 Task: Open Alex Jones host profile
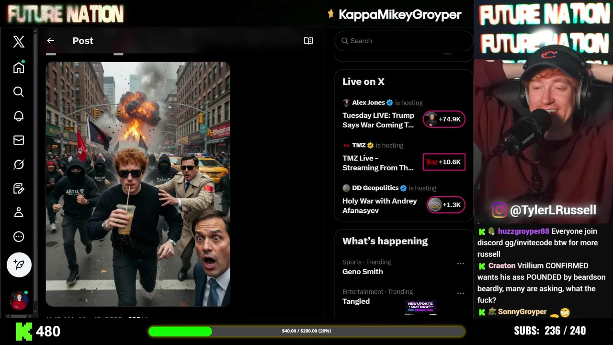[368, 103]
